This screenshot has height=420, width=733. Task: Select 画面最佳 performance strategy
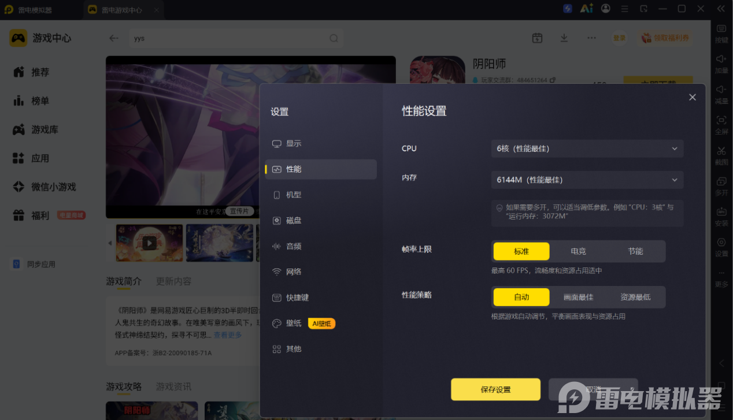(578, 297)
